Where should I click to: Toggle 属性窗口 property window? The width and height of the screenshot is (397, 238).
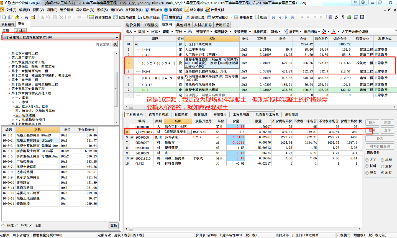[173, 17]
